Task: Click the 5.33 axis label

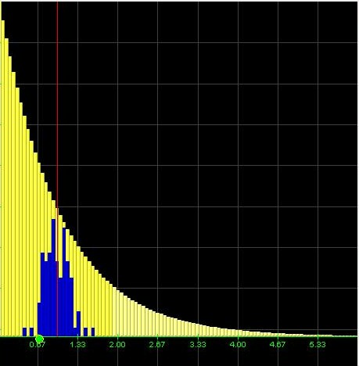Action: pos(318,345)
